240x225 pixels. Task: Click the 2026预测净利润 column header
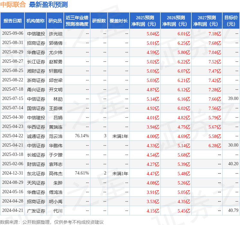coord(176,21)
